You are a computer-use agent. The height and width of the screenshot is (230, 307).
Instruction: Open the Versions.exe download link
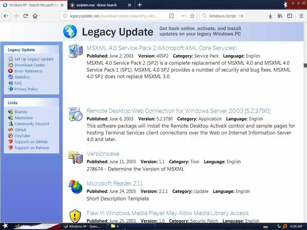point(103,154)
